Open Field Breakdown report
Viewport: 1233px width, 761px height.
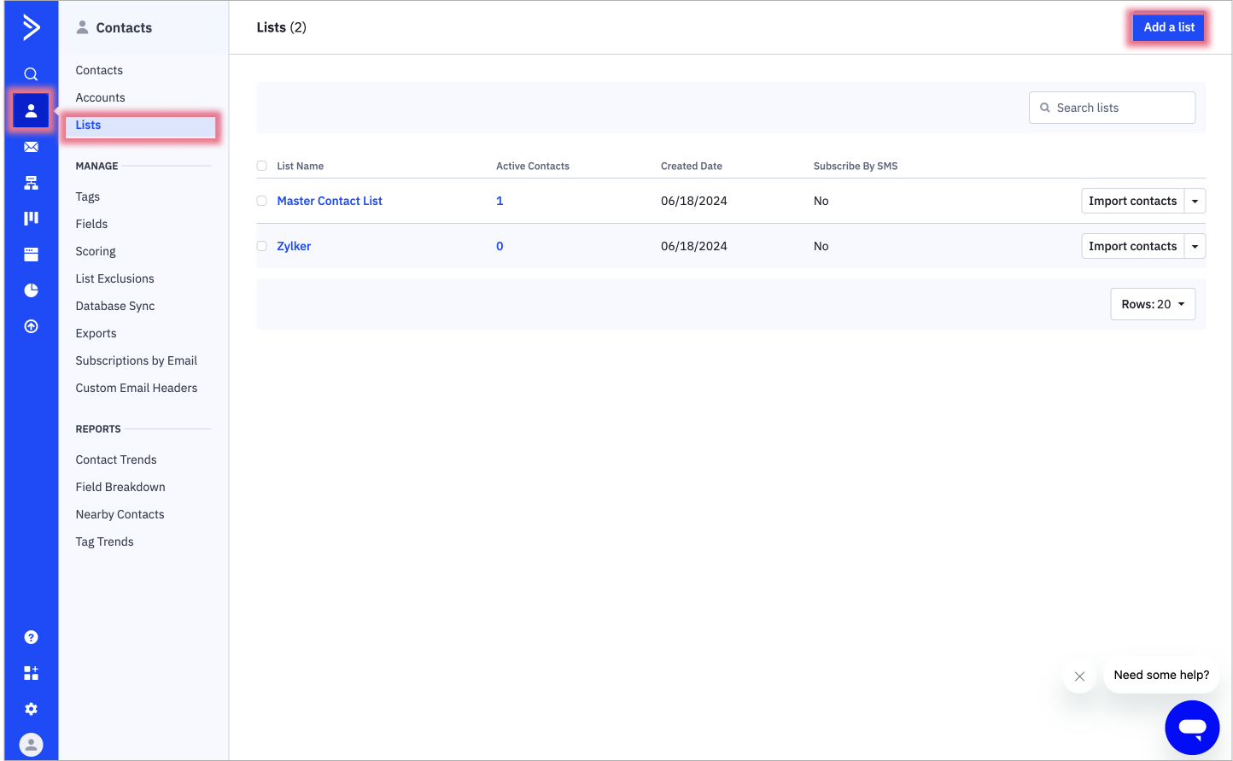coord(120,487)
